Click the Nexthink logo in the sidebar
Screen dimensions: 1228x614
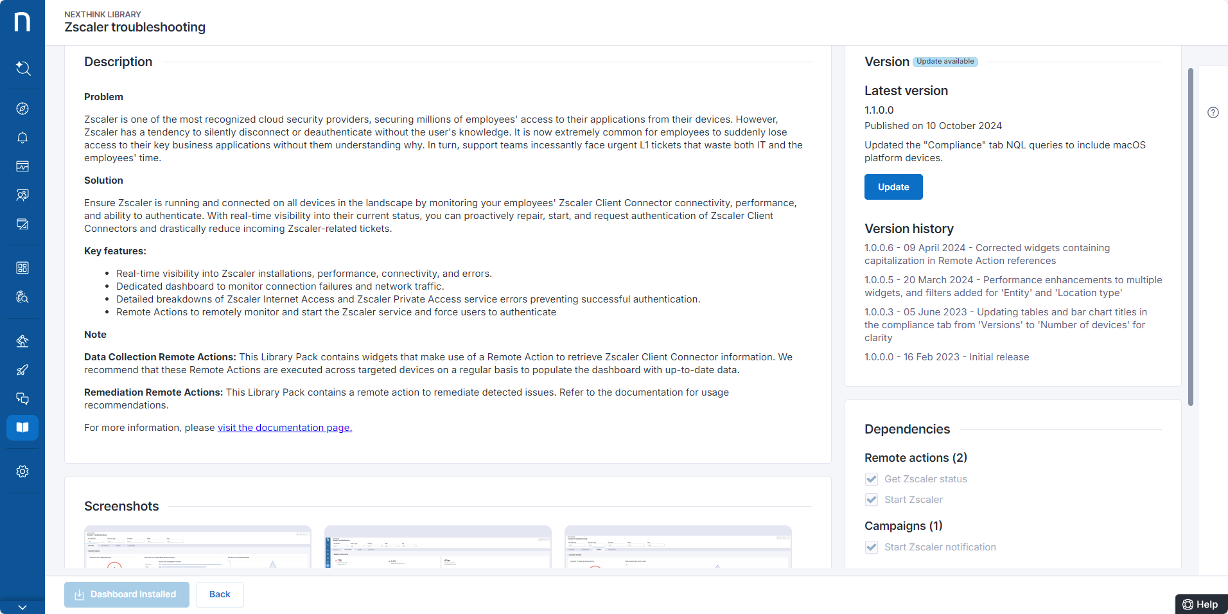pyautogui.click(x=22, y=22)
